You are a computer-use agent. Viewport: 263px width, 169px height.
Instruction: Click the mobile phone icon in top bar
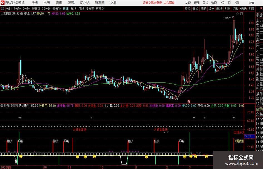pyautogui.click(x=229, y=3)
